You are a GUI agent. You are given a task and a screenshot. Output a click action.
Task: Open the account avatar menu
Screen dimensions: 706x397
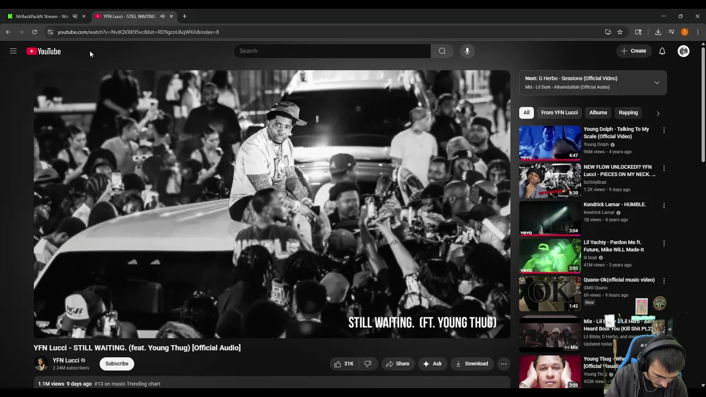point(683,51)
